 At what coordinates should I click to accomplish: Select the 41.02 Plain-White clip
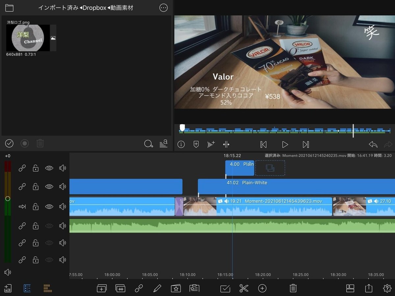coord(296,187)
